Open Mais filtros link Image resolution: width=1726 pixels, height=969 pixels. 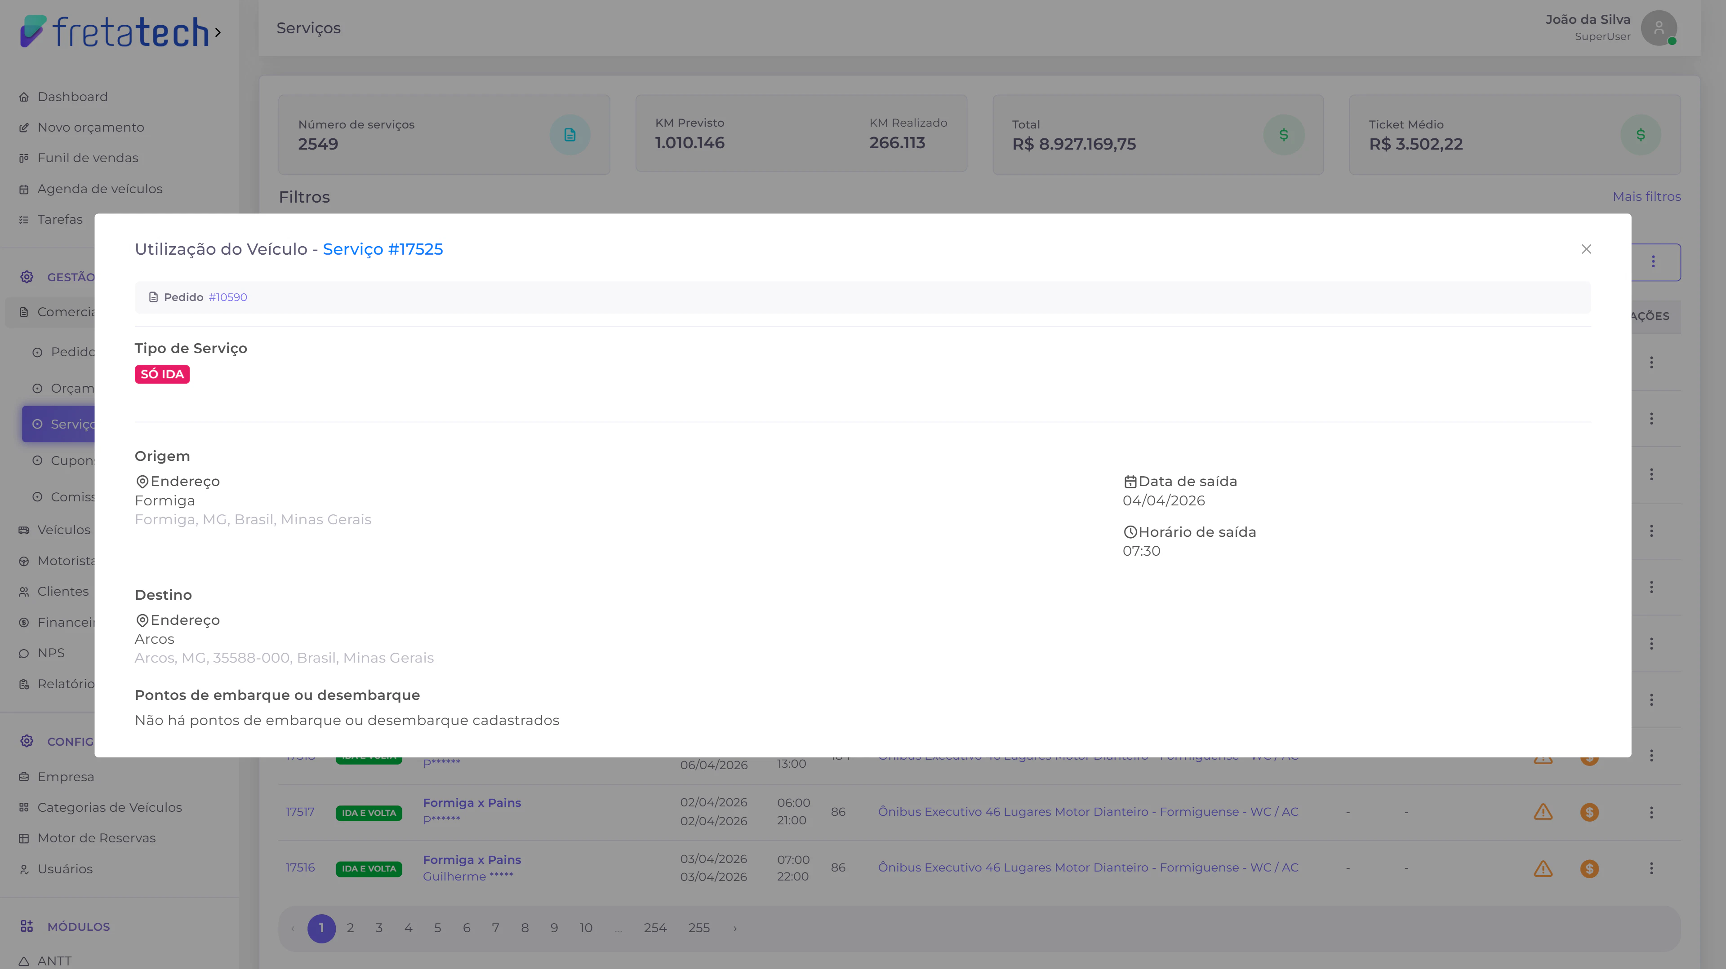pyautogui.click(x=1646, y=197)
